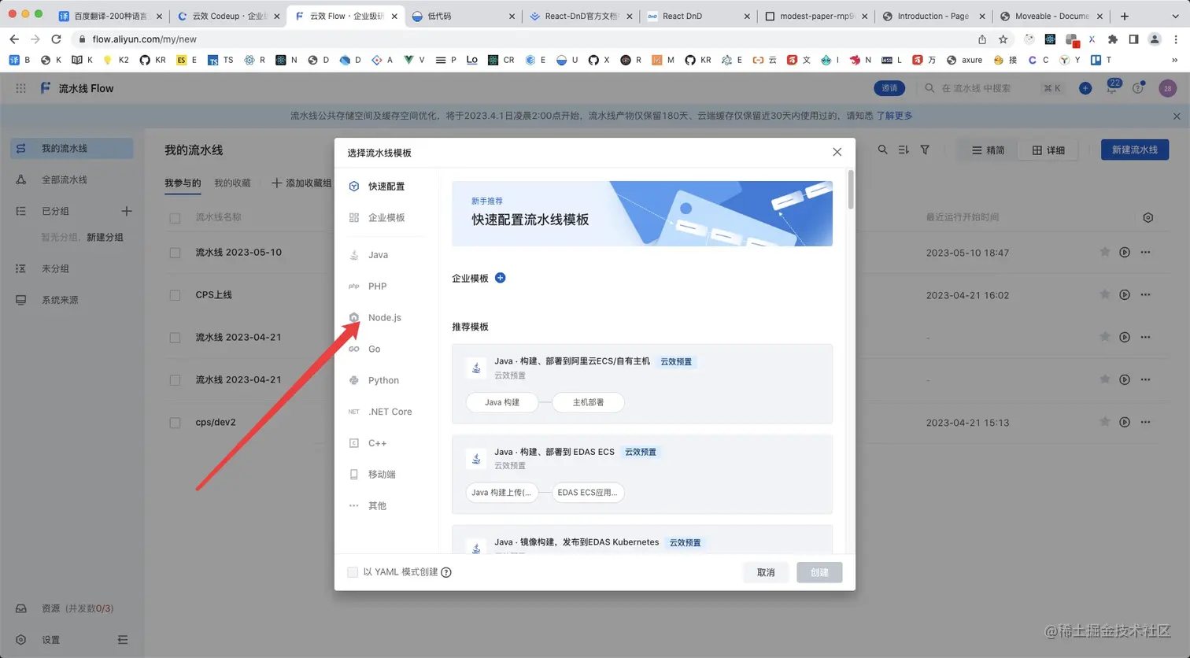1190x658 pixels.
Task: Open the C++ template category
Action: tap(377, 443)
